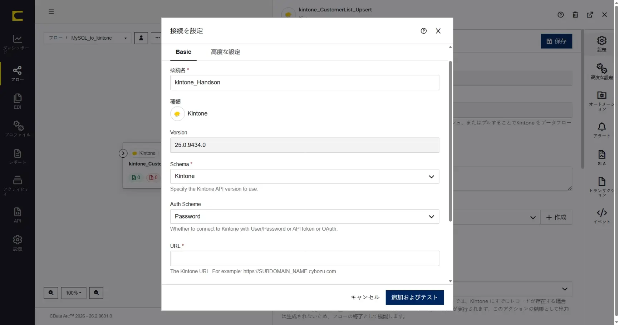Viewport: 619px width, 325px height.
Task: Open the Auth Scheme dropdown
Action: (x=305, y=217)
